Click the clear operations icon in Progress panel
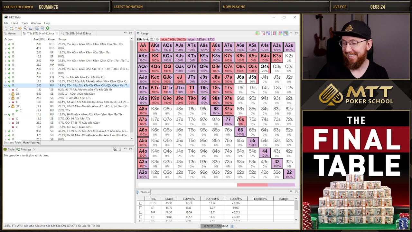412x232 pixels. click(x=115, y=149)
